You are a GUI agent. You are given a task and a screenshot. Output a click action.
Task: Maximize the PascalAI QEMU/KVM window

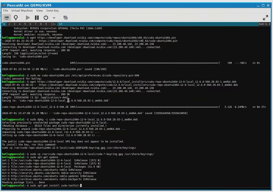[x=263, y=5]
